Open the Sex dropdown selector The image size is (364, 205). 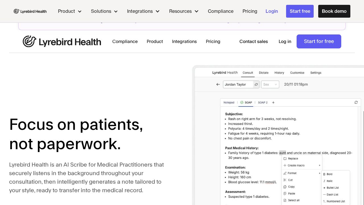(270, 85)
